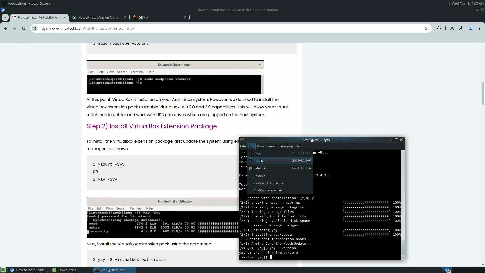Click the Downloads taskbar button
This screenshot has height=273, width=485.
67,270
